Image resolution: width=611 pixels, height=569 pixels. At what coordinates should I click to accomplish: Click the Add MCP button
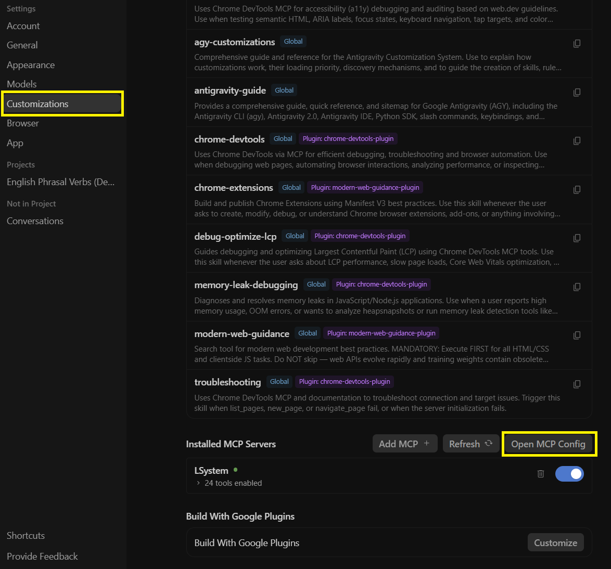pos(405,444)
